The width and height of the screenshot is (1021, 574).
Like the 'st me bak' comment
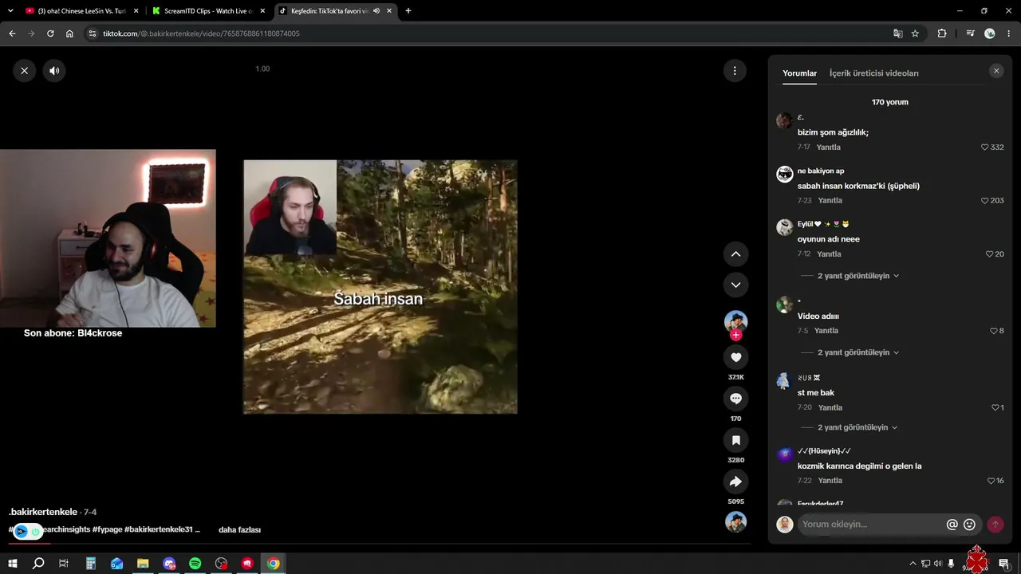(x=997, y=407)
